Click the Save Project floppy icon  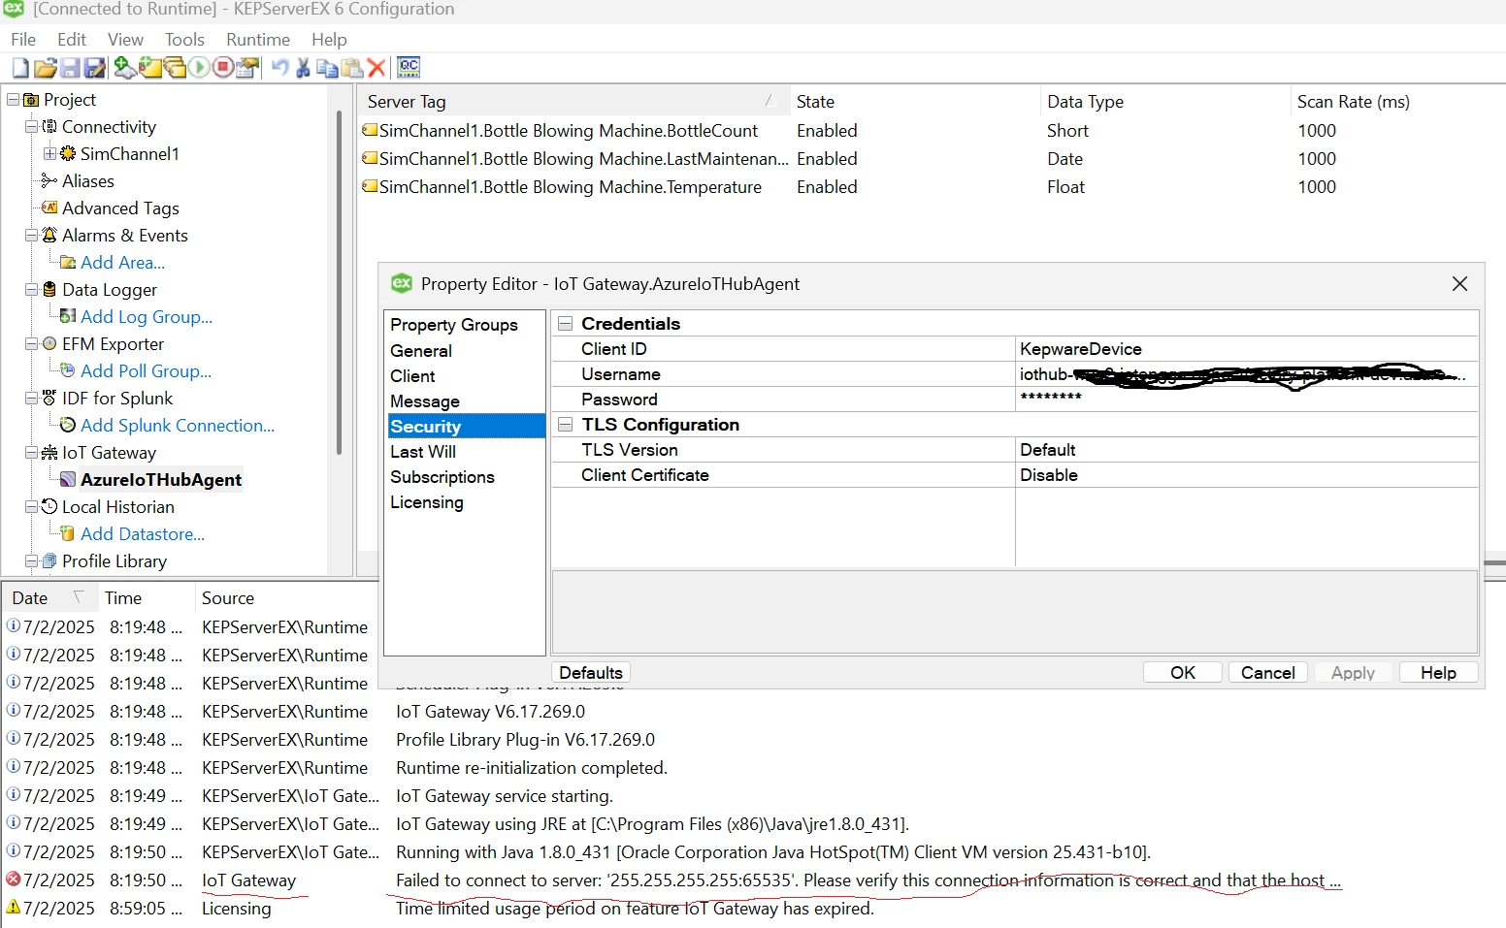coord(70,68)
